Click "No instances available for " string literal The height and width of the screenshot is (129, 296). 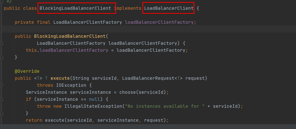pos(165,106)
